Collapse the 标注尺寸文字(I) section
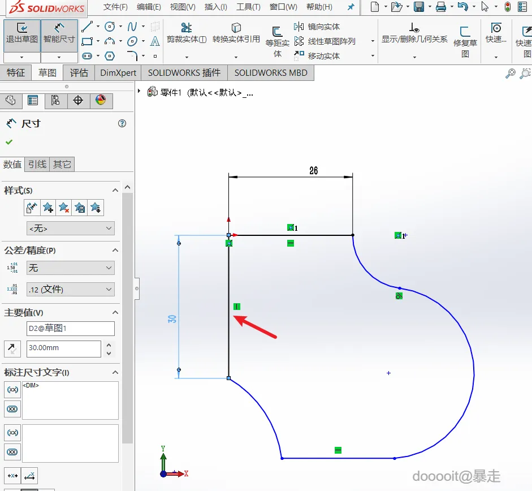Screen dimensions: 532x491 tap(115, 373)
